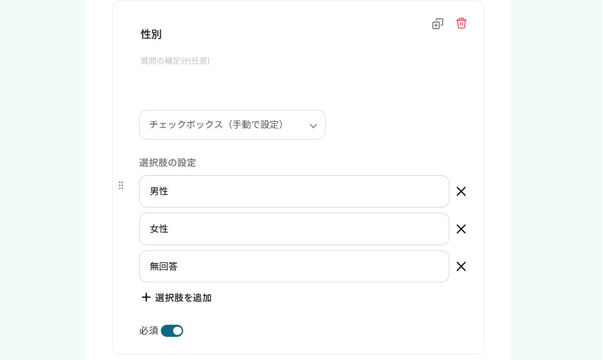Click the drag handle beside 男性 option

[x=121, y=185]
